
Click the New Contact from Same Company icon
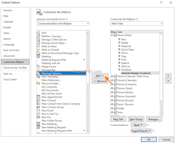[38, 104]
